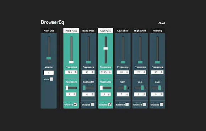Click the High Shelf frequency input field
206x131 pixels.
(140, 72)
